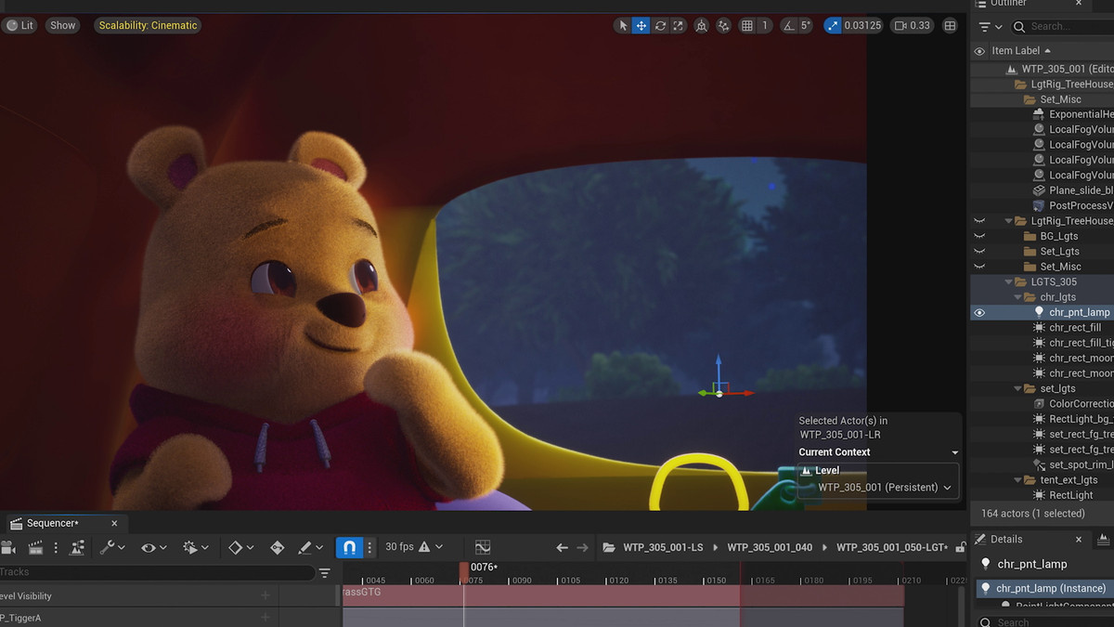This screenshot has width=1114, height=627.
Task: Open the Lit view mode menu
Action: (19, 25)
